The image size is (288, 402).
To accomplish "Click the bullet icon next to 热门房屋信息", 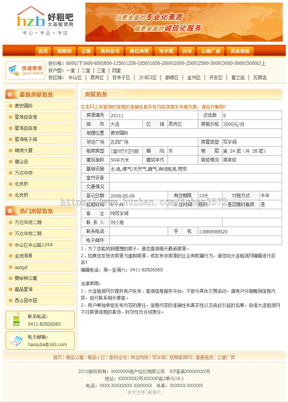I will tap(10, 211).
